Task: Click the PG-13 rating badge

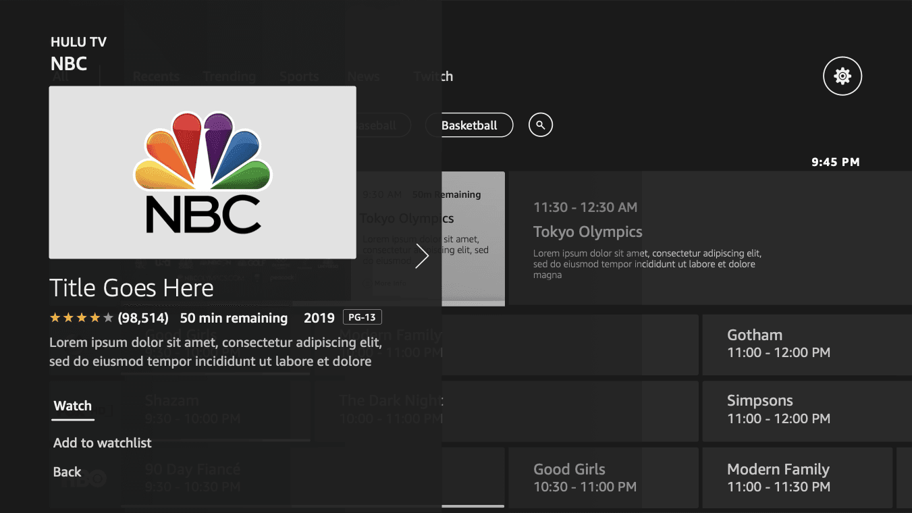Action: pyautogui.click(x=363, y=317)
